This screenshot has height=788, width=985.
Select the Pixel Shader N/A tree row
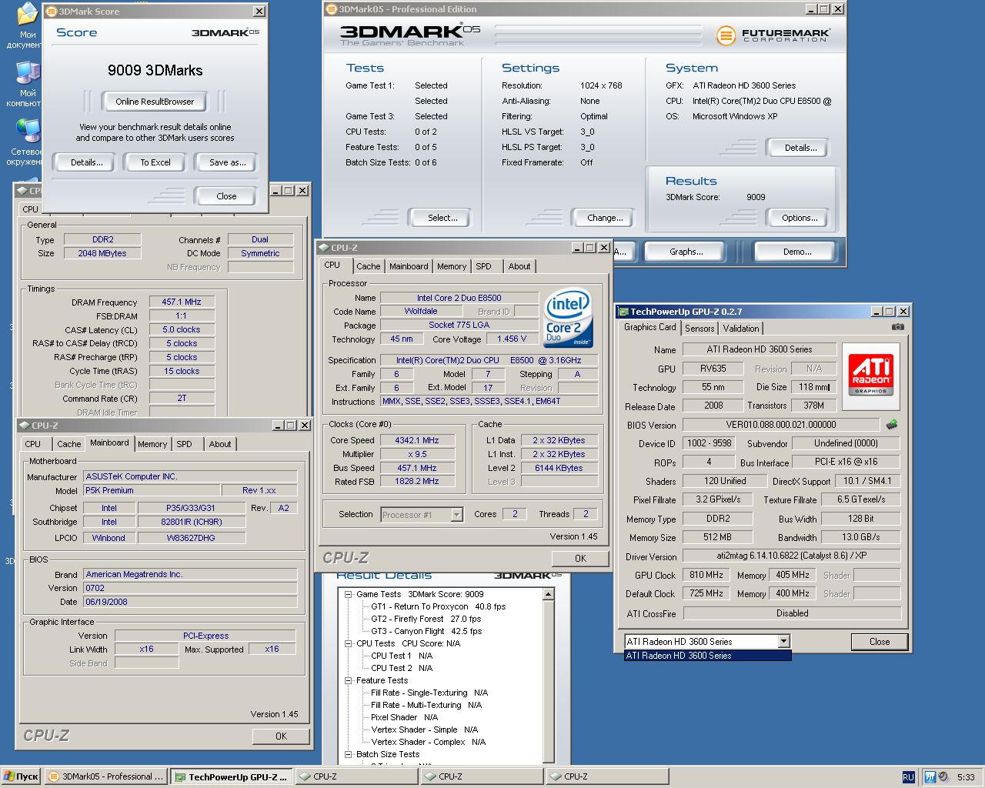point(404,717)
